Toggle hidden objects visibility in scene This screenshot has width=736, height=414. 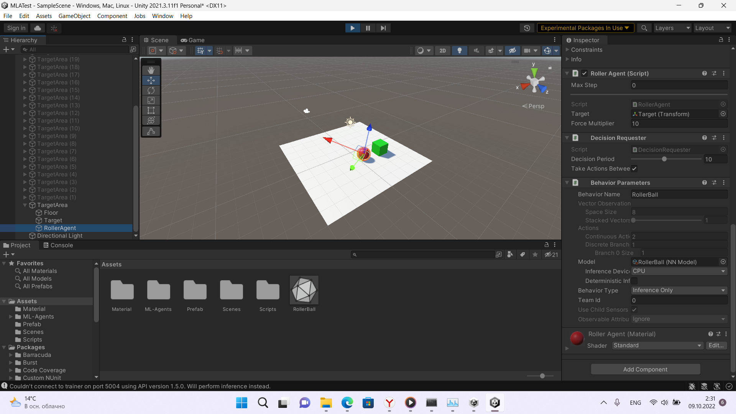click(513, 51)
